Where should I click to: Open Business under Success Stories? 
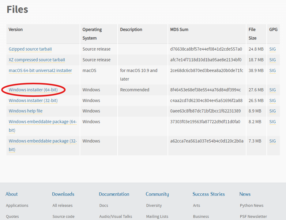pos(201,217)
